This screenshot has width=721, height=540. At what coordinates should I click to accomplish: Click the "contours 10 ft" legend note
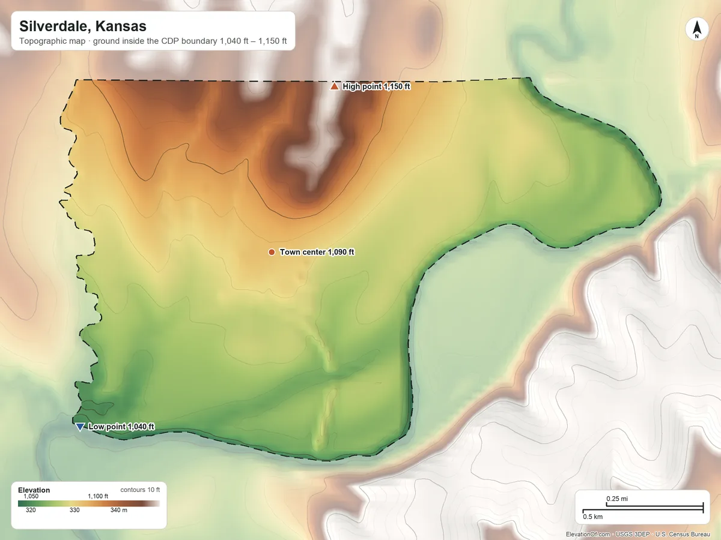[x=141, y=490]
